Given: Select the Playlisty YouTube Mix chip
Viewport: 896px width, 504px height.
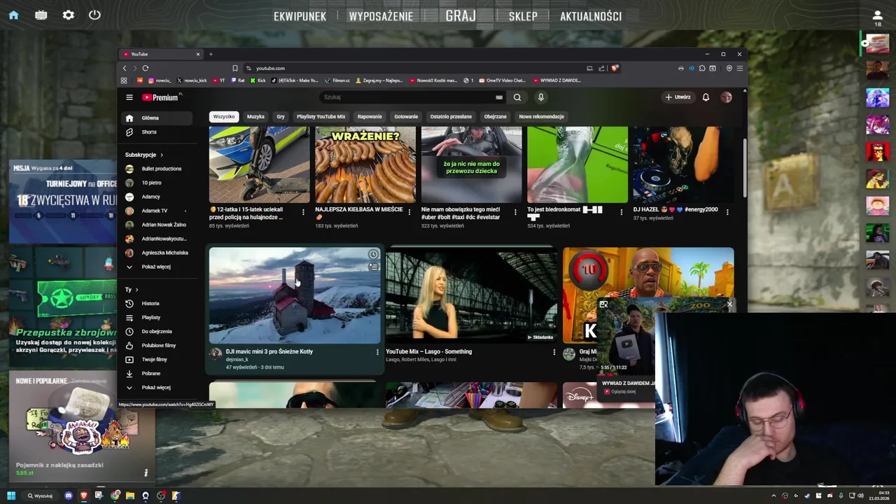Looking at the screenshot, I should (321, 116).
